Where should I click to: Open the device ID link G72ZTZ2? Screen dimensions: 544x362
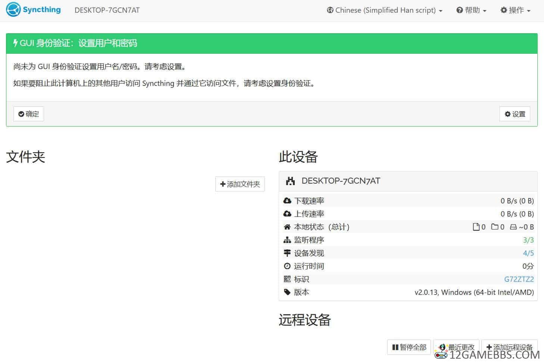click(x=519, y=279)
